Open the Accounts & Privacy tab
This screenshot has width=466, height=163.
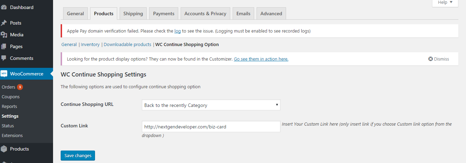[x=205, y=13]
